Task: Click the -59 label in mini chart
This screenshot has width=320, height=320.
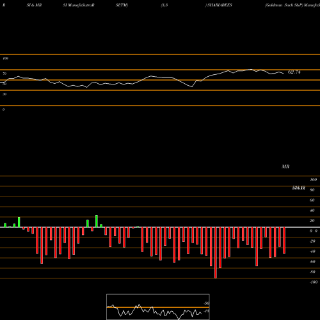Action: point(207,303)
